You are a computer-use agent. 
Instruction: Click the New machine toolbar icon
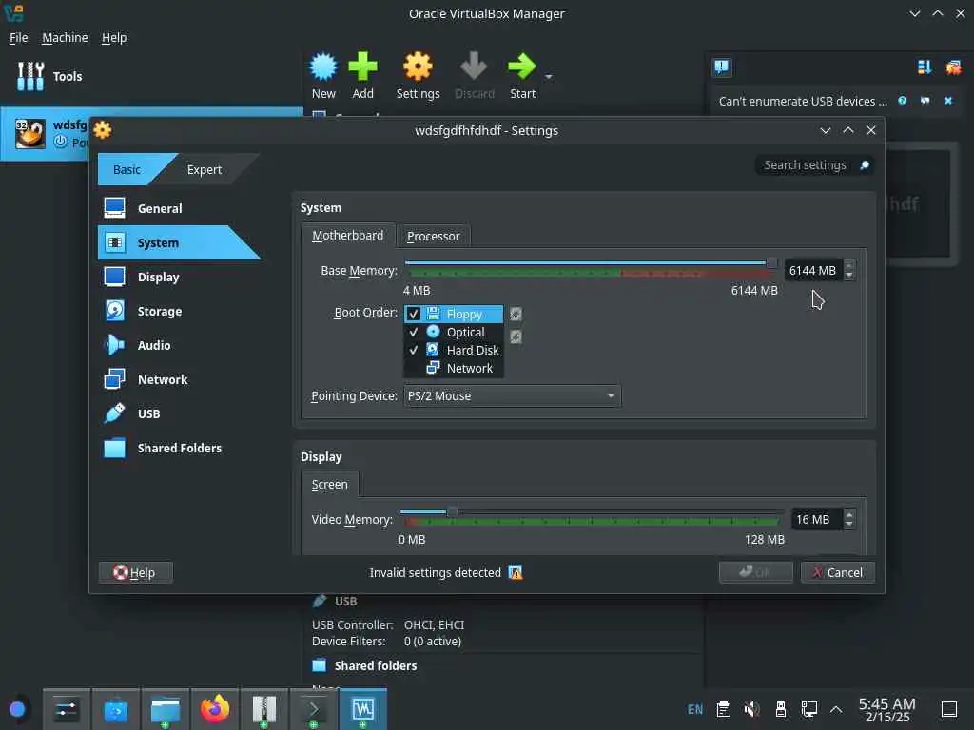(x=323, y=67)
